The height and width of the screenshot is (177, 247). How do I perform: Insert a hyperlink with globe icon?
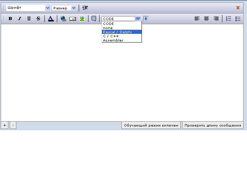click(x=63, y=19)
